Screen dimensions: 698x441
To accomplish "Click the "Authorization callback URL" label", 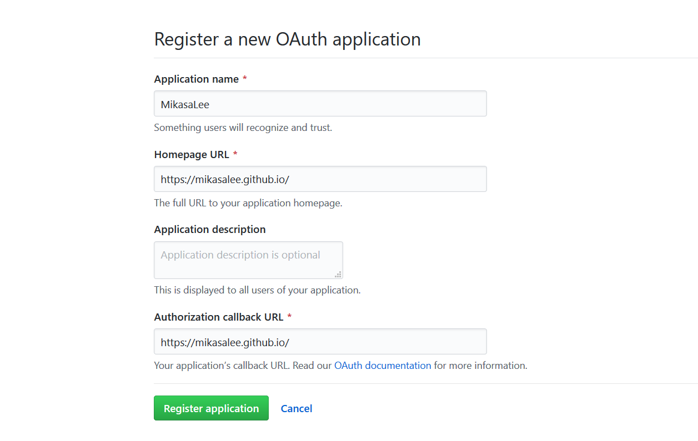I will click(x=219, y=317).
